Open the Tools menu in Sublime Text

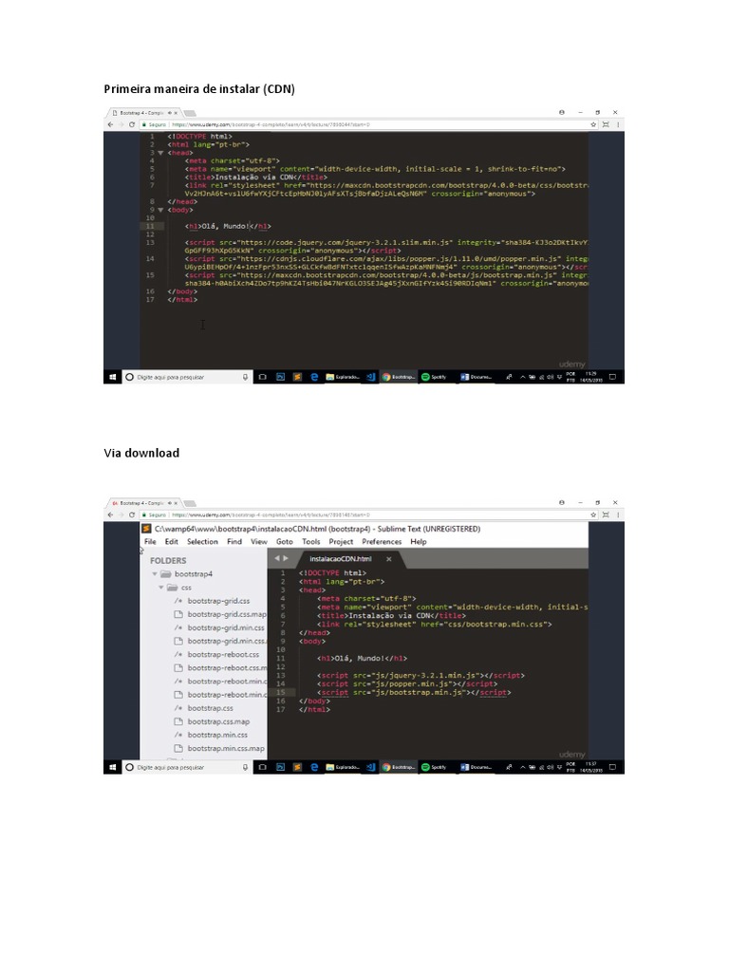pyautogui.click(x=310, y=541)
